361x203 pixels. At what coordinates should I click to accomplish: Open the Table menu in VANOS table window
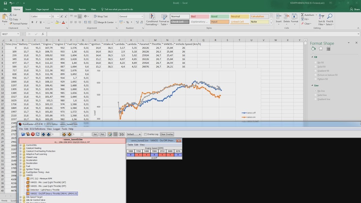[130, 145]
